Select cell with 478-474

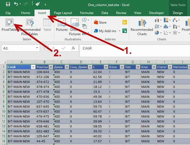pyautogui.click(x=44, y=87)
